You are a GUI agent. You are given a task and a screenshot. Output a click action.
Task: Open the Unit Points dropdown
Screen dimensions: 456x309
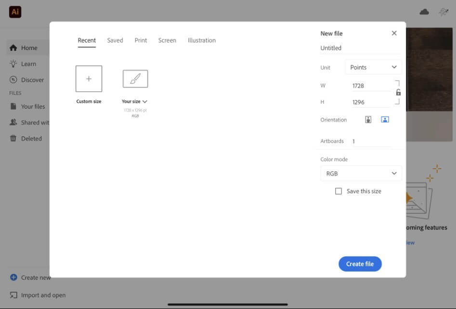click(x=373, y=67)
